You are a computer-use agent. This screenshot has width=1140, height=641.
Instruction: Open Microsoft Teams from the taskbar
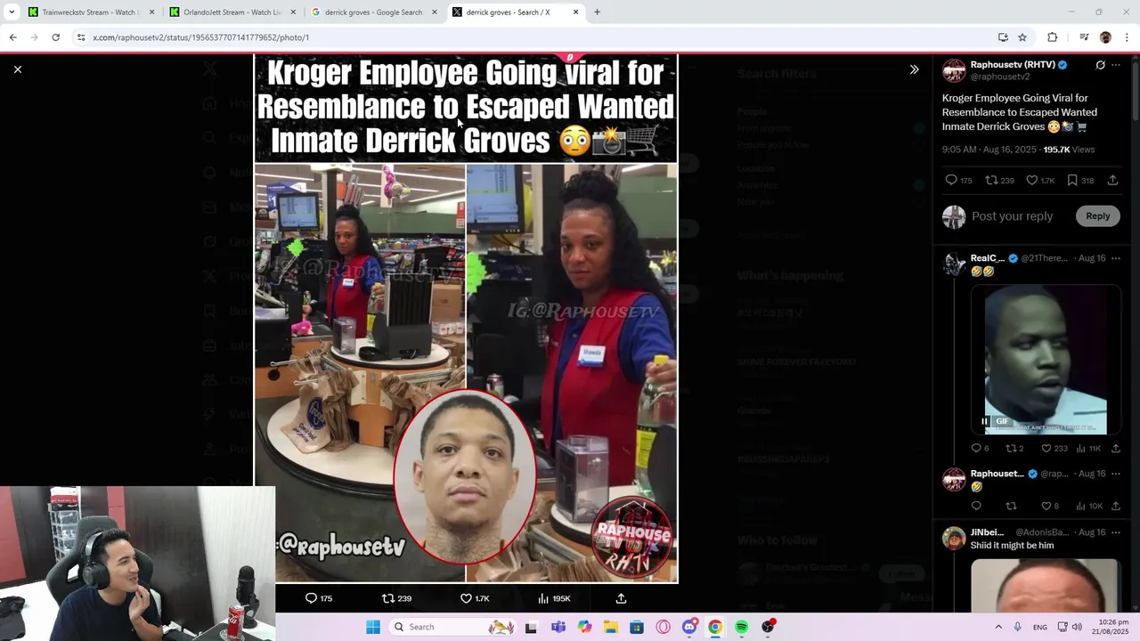click(558, 627)
